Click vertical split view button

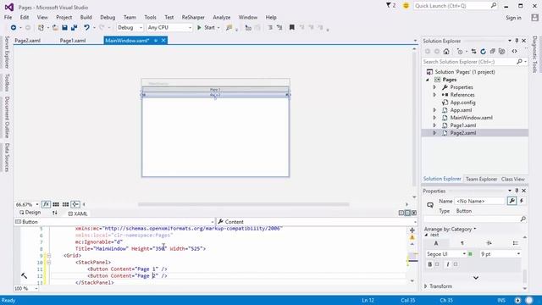pyautogui.click(x=401, y=213)
